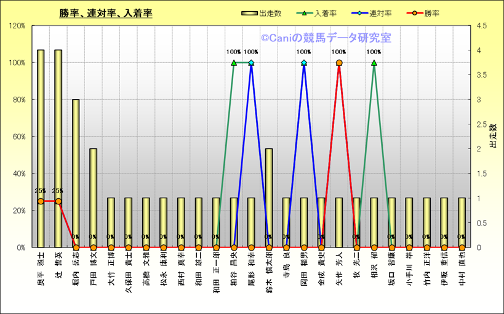Select the blue diamond marker above 岡田 稲男

[304, 63]
